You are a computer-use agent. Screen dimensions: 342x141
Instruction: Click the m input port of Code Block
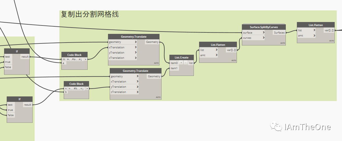point(64,59)
